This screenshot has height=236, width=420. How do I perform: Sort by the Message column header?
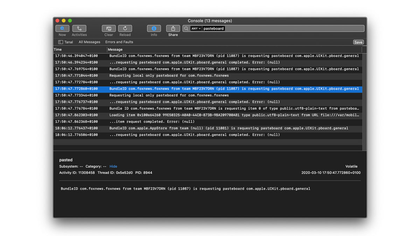tap(115, 49)
